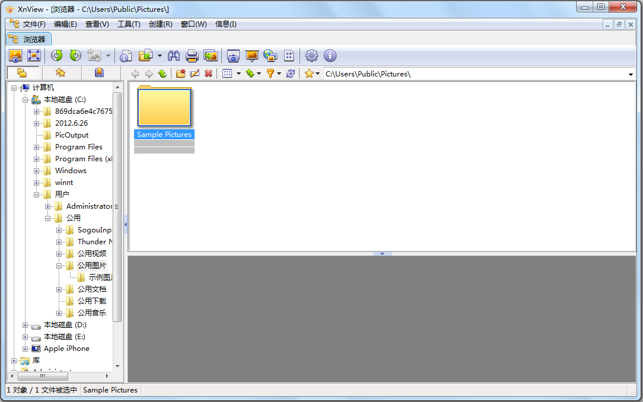Open the 查看(V) menu

pyautogui.click(x=97, y=24)
